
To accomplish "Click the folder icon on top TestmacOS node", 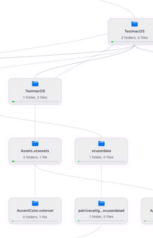I will [134, 24].
